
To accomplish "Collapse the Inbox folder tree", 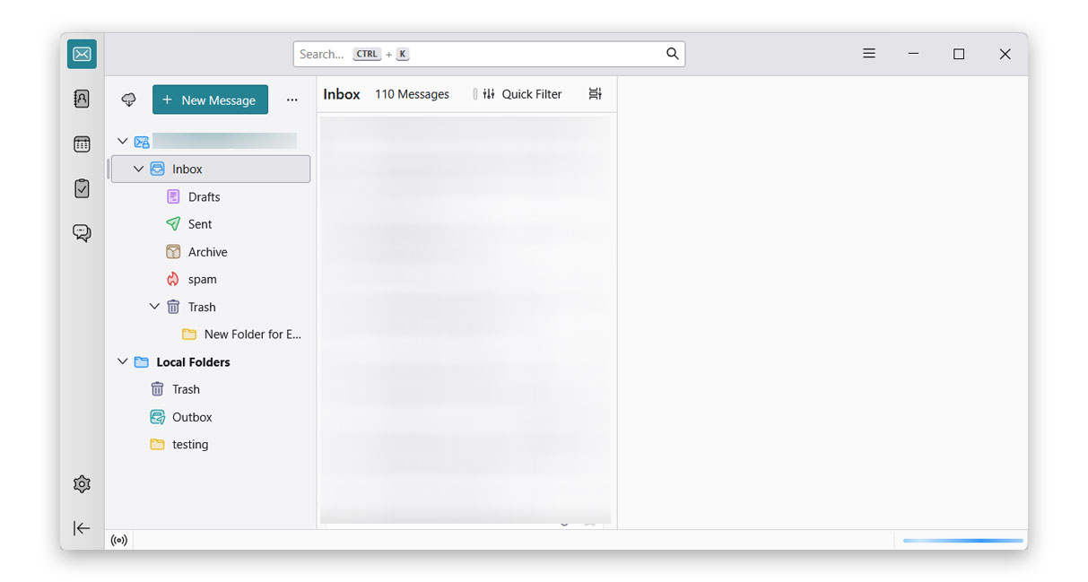I will point(139,169).
